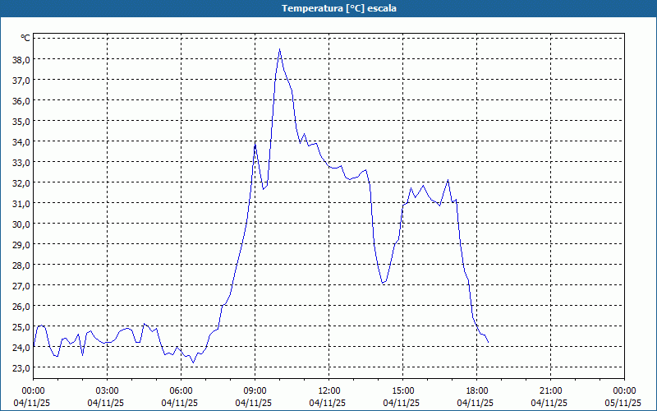Viewport: 657px width, 411px height.
Task: Click the 21:00 time axis label
Action: (x=550, y=390)
